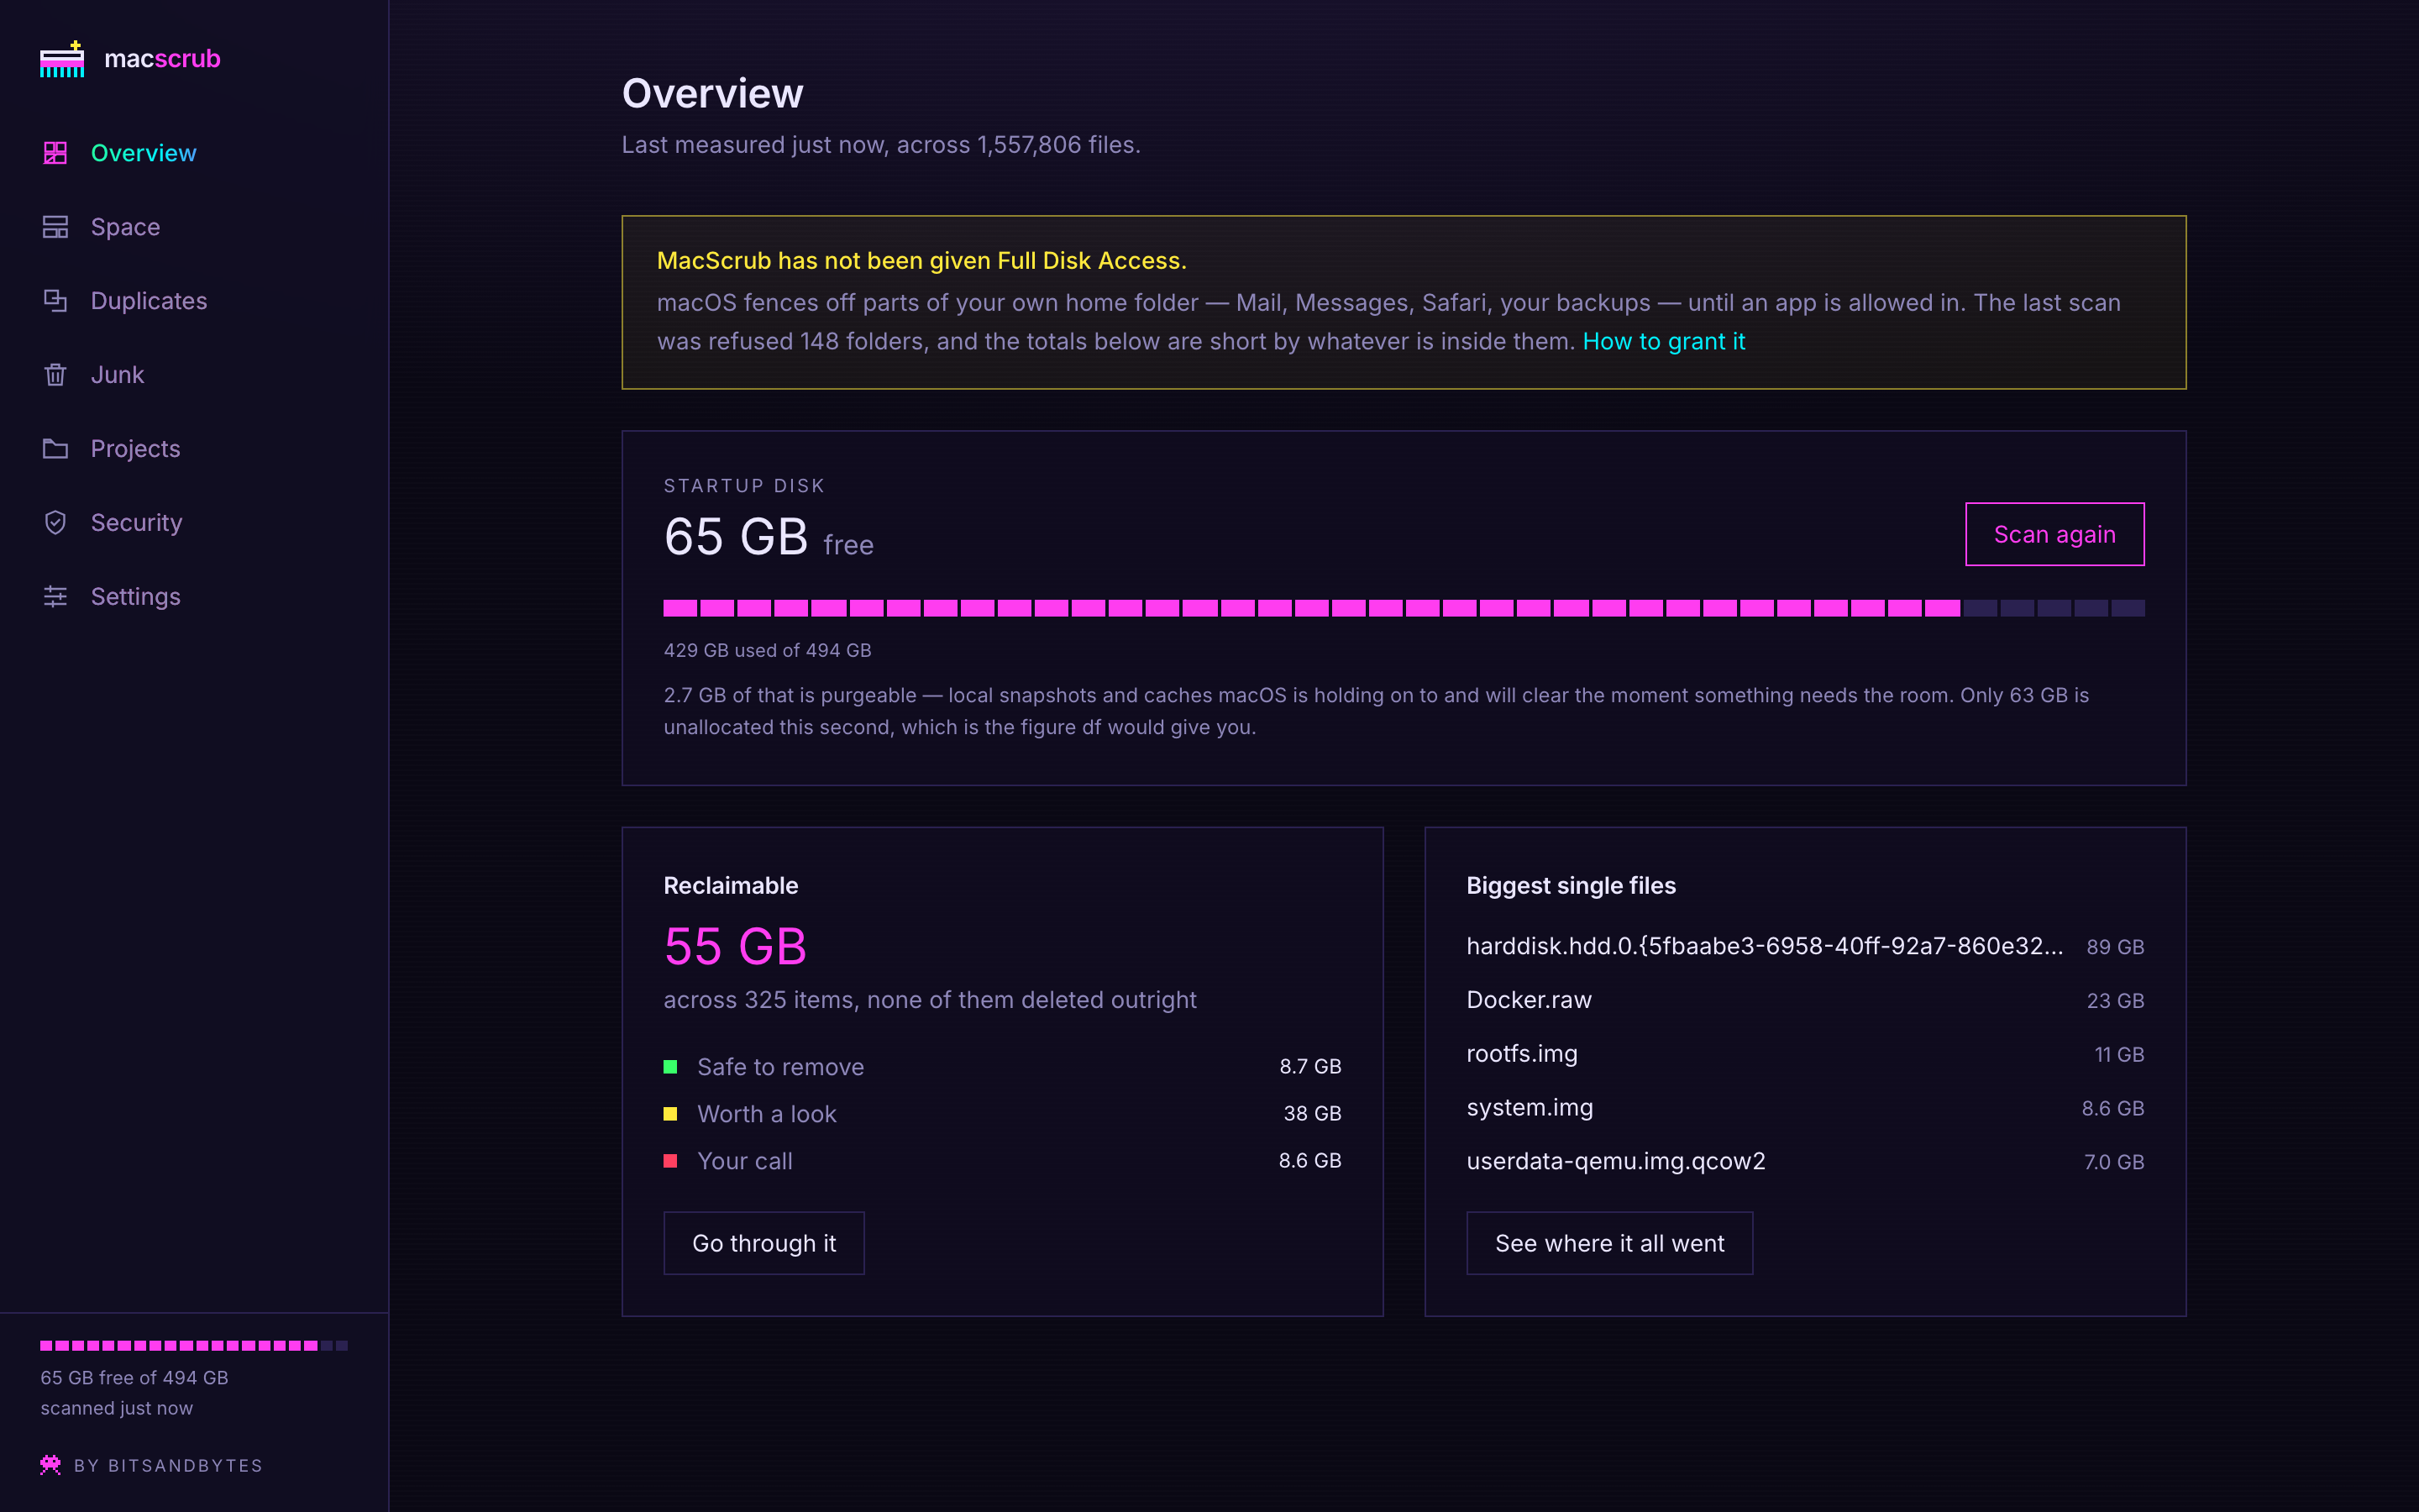Switch to the Space section
This screenshot has height=1512, width=2419.
[x=125, y=227]
